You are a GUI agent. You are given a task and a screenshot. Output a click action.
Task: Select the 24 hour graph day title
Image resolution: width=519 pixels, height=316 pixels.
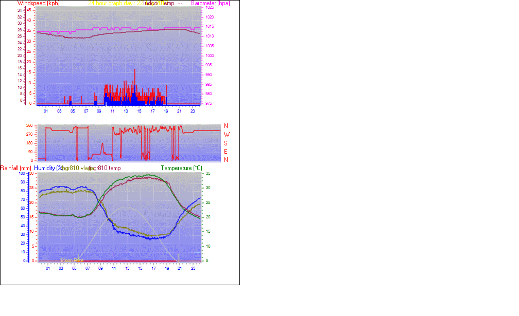[110, 3]
